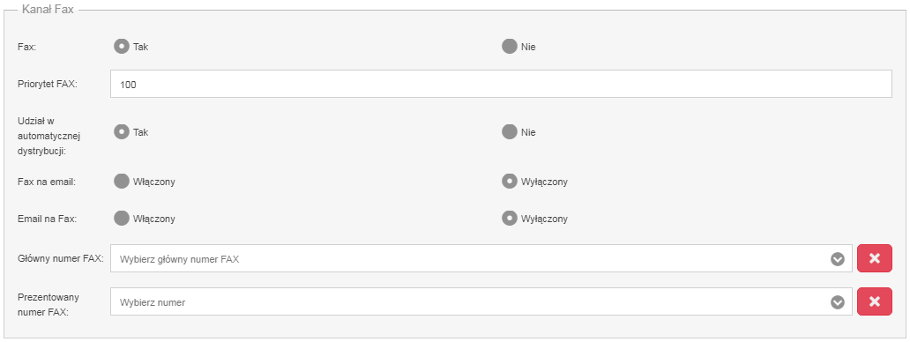
Task: Clear the Główny numer FAX selection with red X
Action: click(x=874, y=258)
